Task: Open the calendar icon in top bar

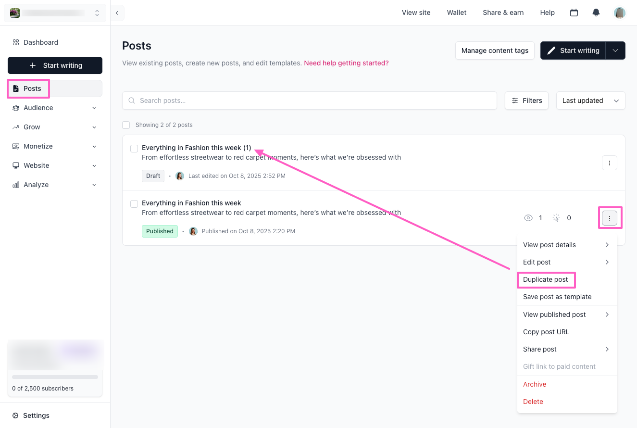Action: click(x=574, y=13)
